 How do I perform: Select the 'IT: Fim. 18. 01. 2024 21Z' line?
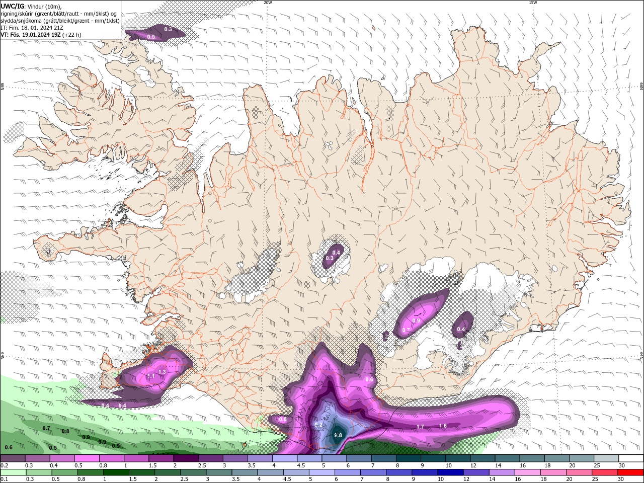[32, 28]
